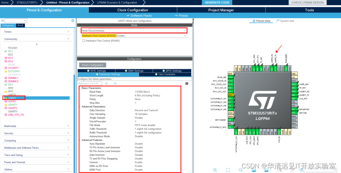The width and height of the screenshot is (341, 173).
Task: Click the USB_OTG_FS disabled icon
Action: tap(6, 115)
